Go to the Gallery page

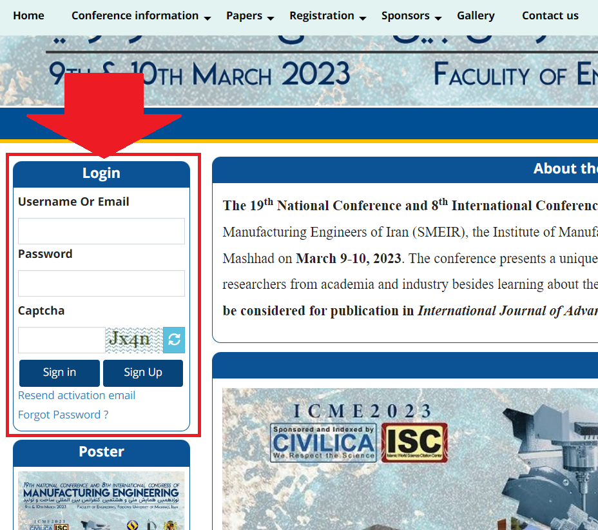click(476, 15)
